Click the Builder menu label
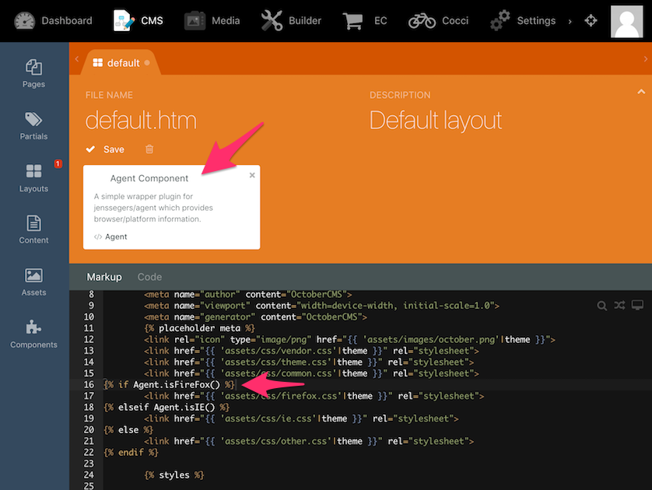652x490 pixels. tap(305, 21)
